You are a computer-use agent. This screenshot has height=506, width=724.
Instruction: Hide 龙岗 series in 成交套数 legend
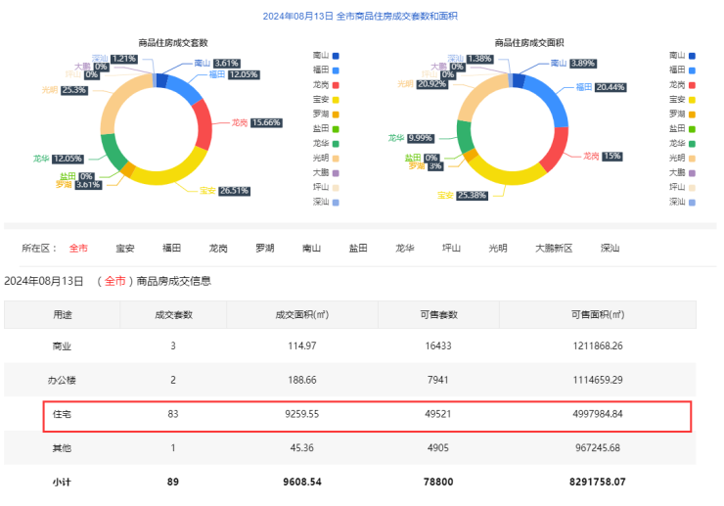326,85
